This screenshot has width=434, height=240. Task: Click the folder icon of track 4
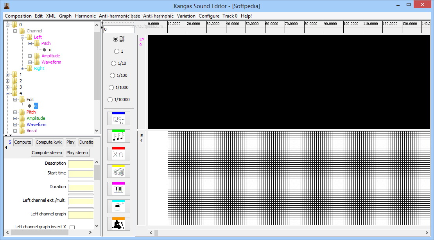click(x=15, y=93)
